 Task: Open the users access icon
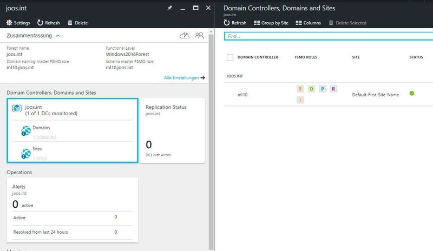pyautogui.click(x=199, y=35)
